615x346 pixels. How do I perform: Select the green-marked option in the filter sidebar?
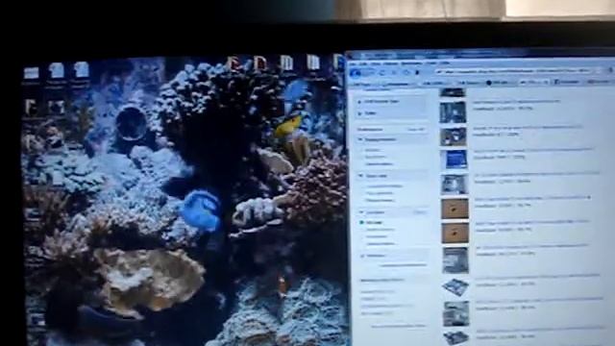[372, 222]
